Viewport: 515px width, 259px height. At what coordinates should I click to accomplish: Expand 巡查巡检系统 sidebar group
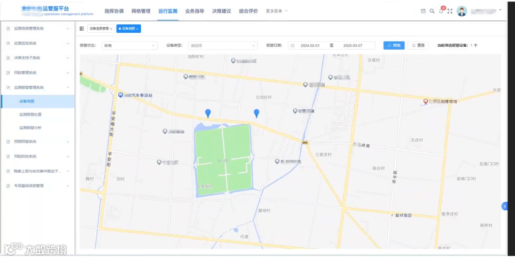point(68,43)
